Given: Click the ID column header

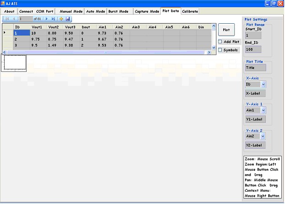Looking at the screenshot, I should (22, 27).
